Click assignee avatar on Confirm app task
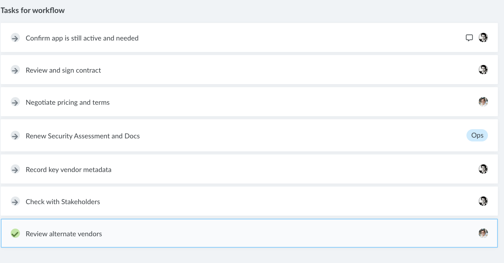The width and height of the screenshot is (504, 263). [483, 37]
